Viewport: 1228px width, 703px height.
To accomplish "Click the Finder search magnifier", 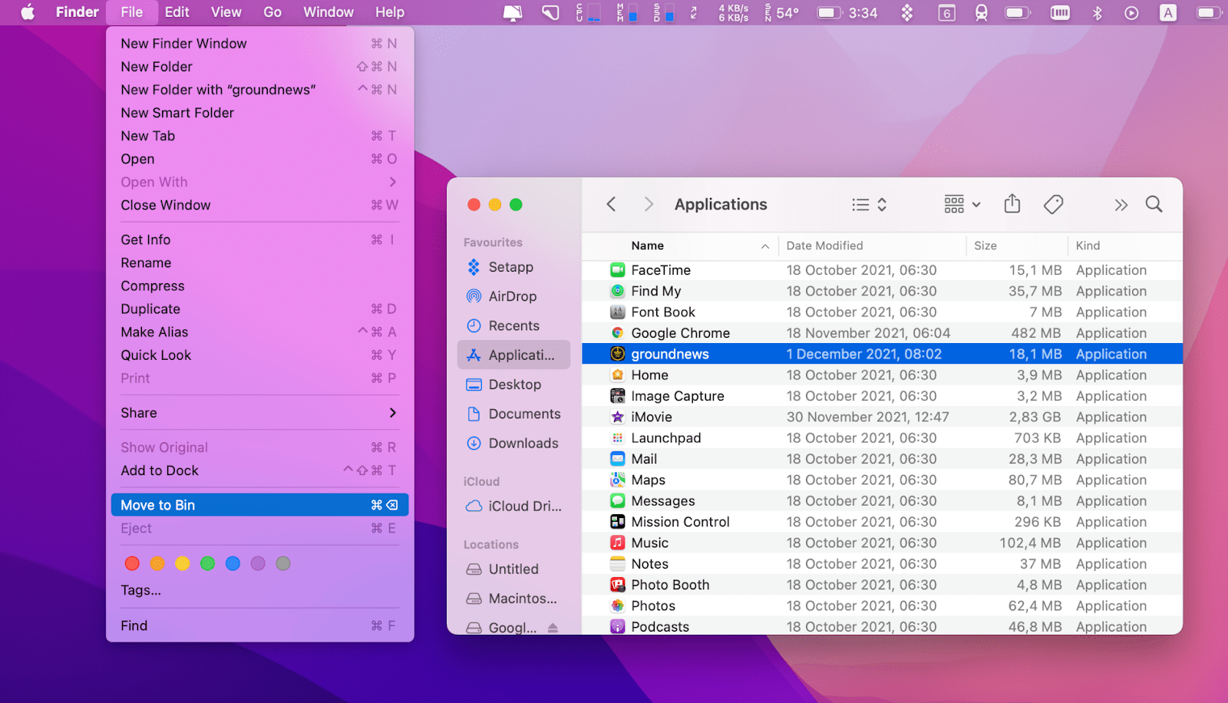I will [1154, 204].
